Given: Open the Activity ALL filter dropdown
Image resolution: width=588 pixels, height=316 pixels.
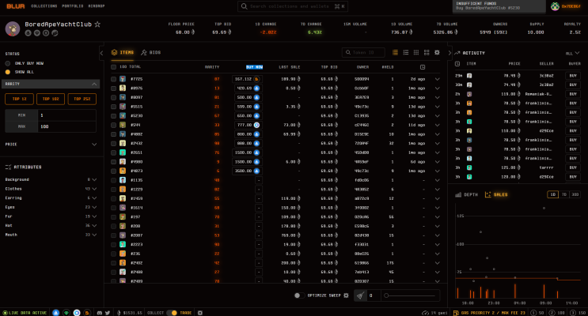Looking at the screenshot, I should pyautogui.click(x=573, y=53).
